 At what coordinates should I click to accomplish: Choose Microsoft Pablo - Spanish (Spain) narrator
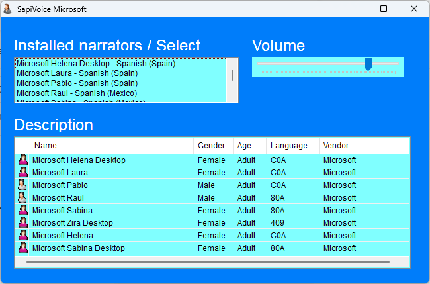tap(77, 83)
